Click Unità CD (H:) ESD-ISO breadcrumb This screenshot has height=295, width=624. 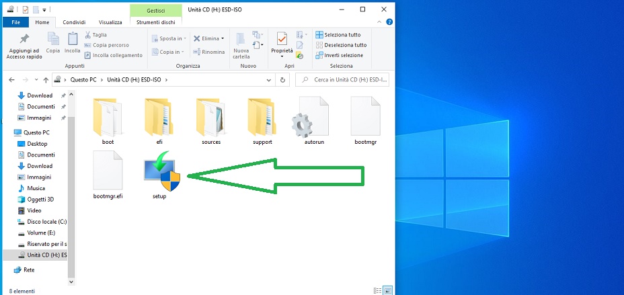pyautogui.click(x=134, y=80)
